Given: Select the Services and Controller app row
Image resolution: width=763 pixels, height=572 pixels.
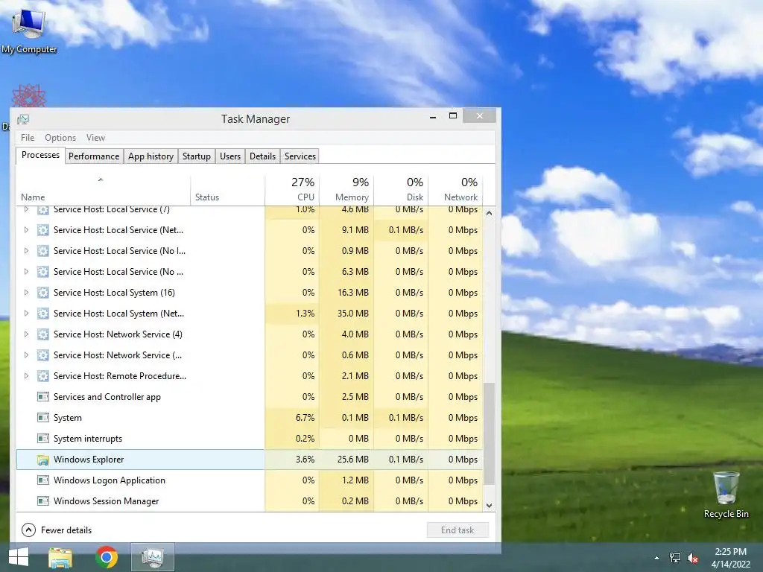Looking at the screenshot, I should (x=250, y=397).
